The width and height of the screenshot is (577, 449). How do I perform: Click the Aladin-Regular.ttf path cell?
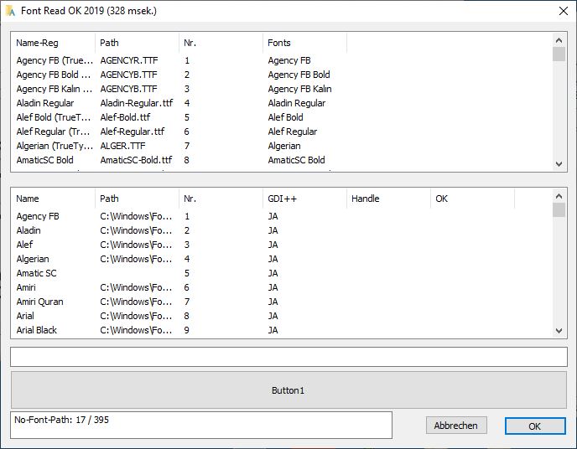(137, 103)
